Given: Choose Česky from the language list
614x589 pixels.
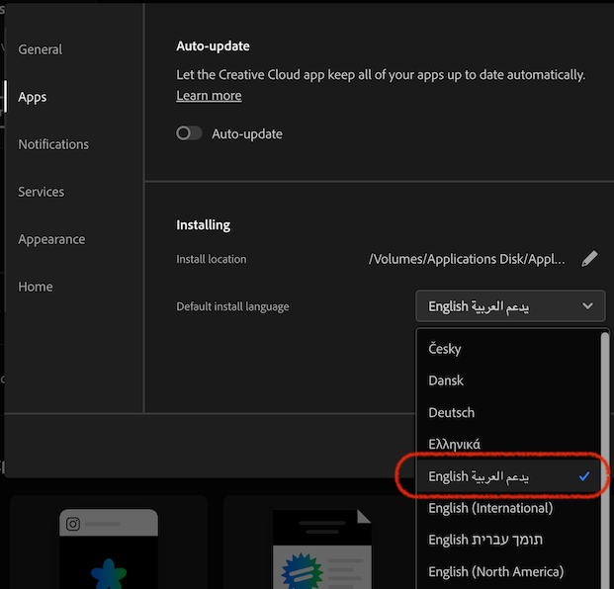Looking at the screenshot, I should click(x=509, y=348).
